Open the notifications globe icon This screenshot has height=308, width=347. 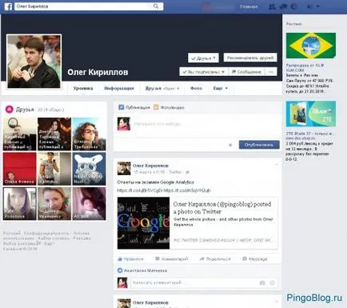[294, 6]
